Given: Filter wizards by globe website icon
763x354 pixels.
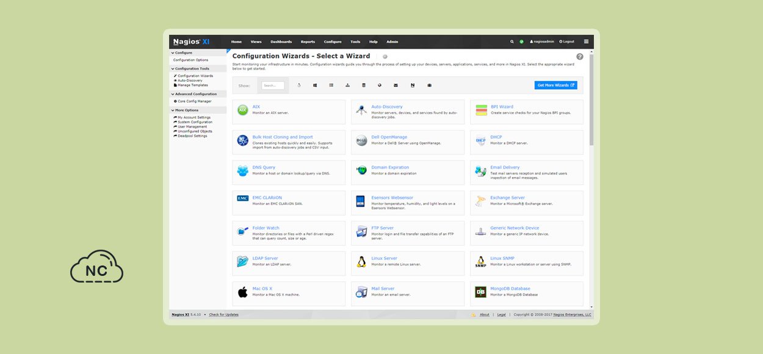Looking at the screenshot, I should pyautogui.click(x=380, y=85).
